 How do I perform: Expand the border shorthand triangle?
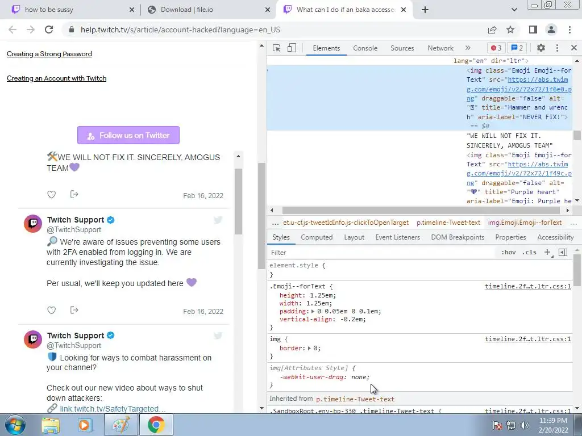pos(309,348)
